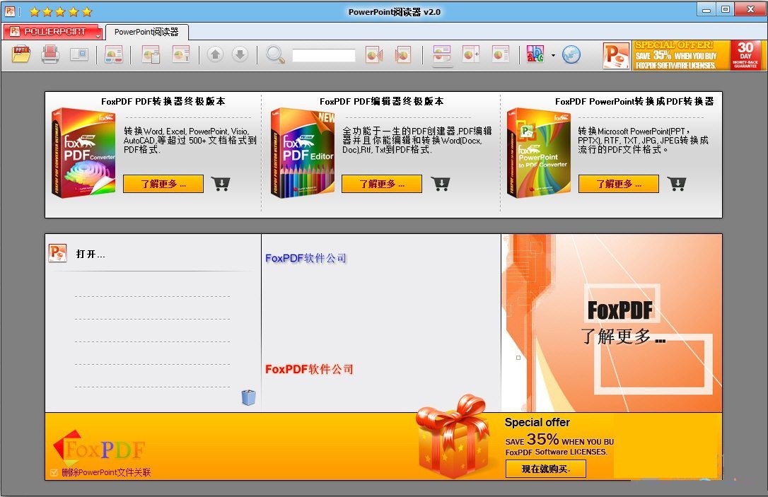The image size is (768, 497).
Task: Click the magnifier search icon
Action: click(x=275, y=54)
